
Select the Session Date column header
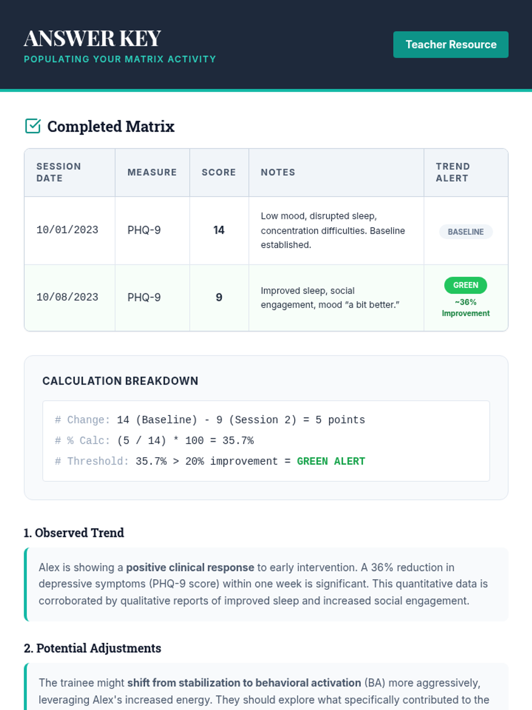coord(70,172)
